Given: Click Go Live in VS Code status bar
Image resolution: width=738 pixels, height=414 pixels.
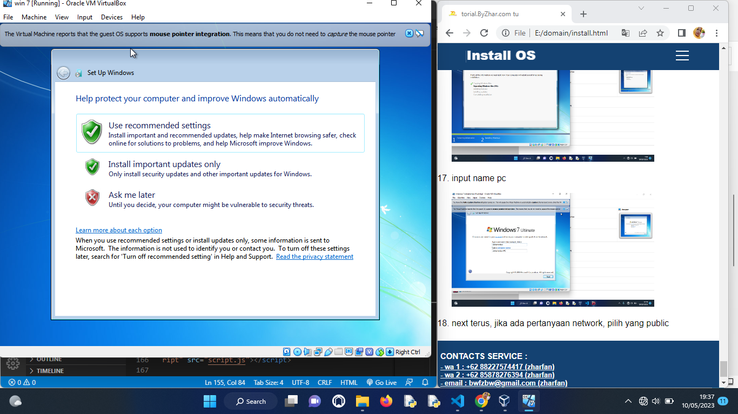Looking at the screenshot, I should point(381,383).
